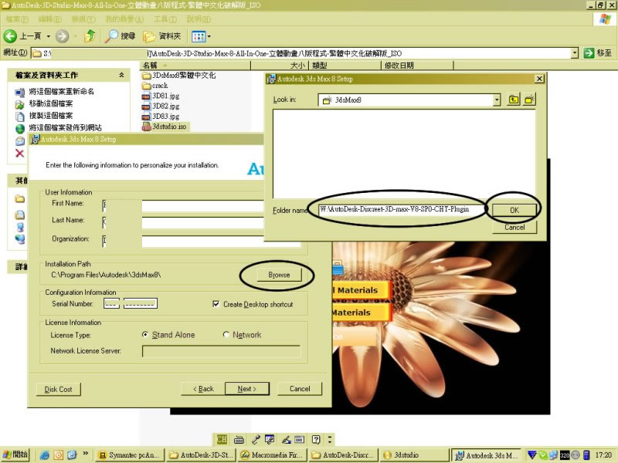Open the 檔案 menu in Explorer
This screenshot has width=618, height=463.
(17, 19)
